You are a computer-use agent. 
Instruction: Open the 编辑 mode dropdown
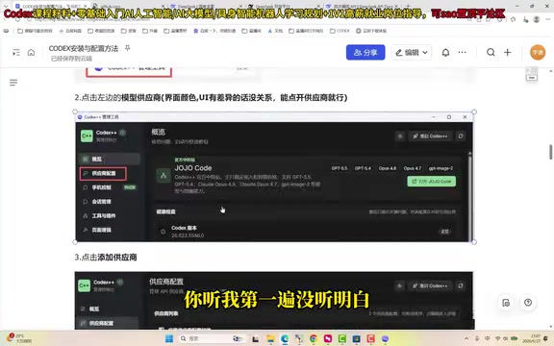(412, 52)
